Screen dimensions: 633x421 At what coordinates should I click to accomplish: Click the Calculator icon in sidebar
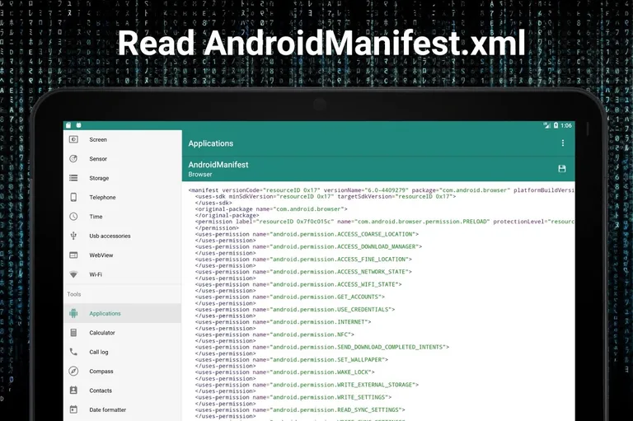[73, 333]
